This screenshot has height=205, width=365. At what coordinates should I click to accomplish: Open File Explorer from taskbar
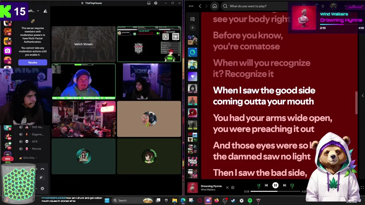coord(175,200)
